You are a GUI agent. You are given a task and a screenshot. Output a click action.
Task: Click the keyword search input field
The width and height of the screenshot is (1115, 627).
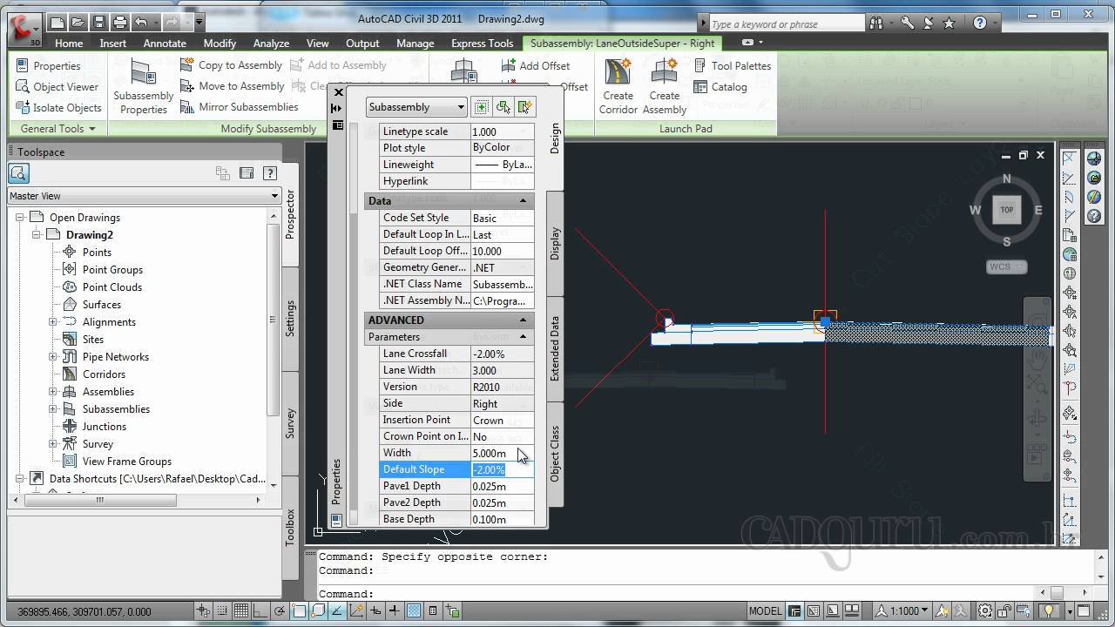click(786, 24)
